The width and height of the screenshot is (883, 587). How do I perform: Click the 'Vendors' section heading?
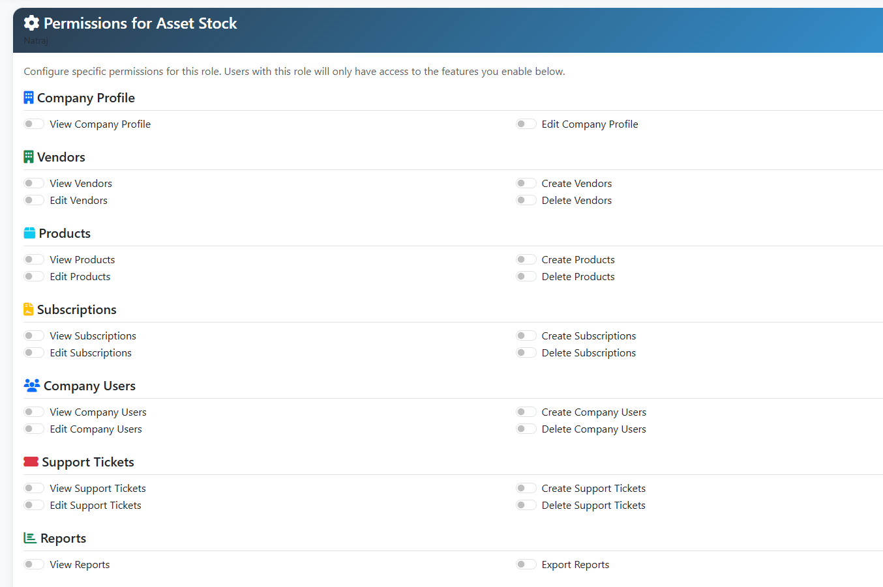pyautogui.click(x=61, y=157)
